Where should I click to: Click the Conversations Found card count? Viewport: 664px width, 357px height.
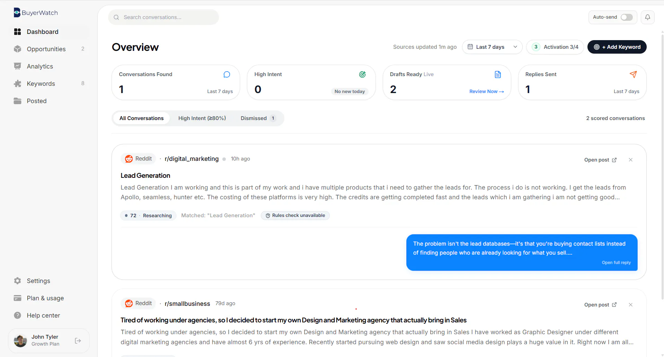(x=121, y=90)
